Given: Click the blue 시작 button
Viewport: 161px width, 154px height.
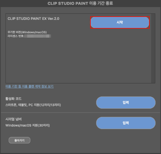Looking at the screenshot, I should (x=120, y=22).
